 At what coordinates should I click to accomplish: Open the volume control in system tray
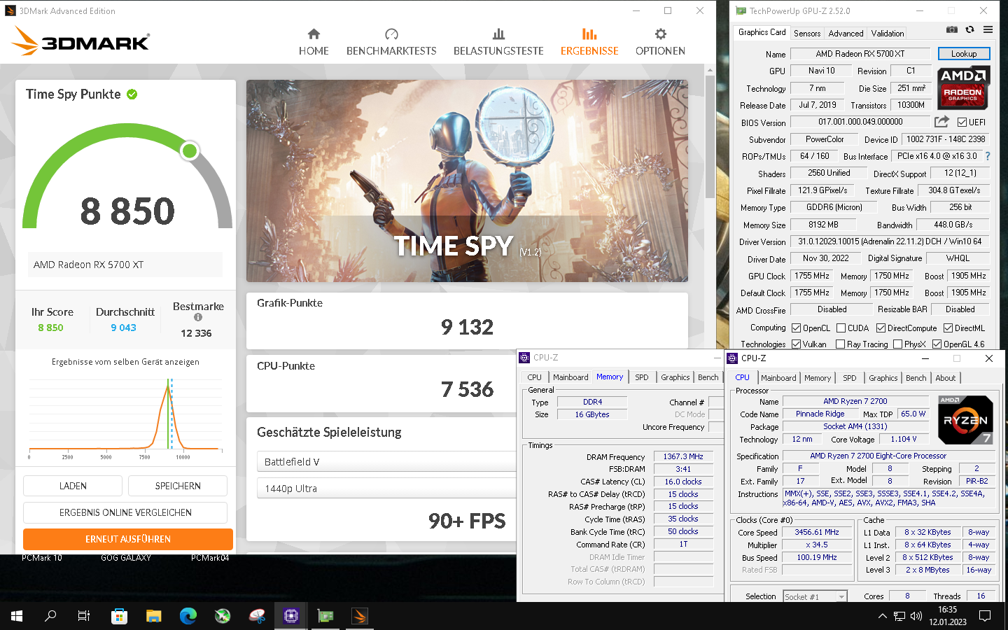(x=916, y=616)
